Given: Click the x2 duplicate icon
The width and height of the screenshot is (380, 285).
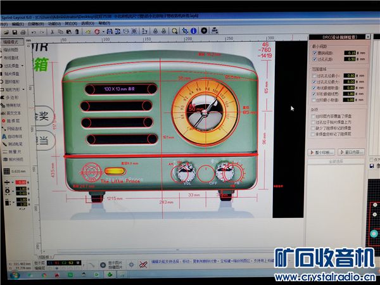Looking at the screenshot, I should coord(88,32).
